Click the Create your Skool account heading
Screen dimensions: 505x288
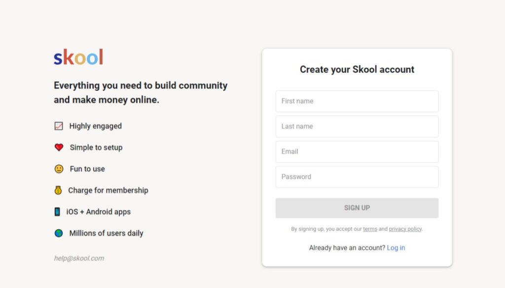357,69
